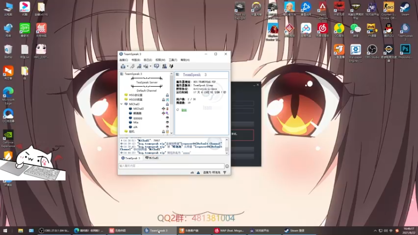
Task: Open the first menu in TeamSpeak's menu bar
Action: coord(123,60)
